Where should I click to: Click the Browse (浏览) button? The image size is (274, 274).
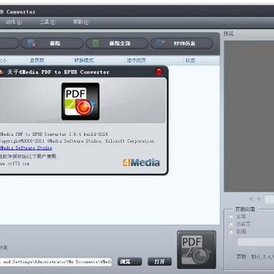pos(129,262)
